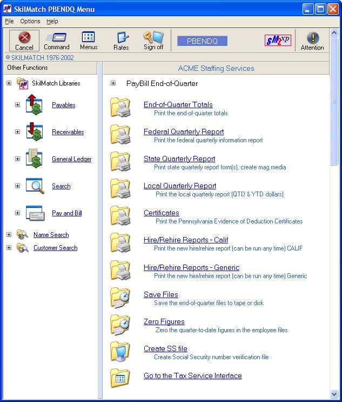Click the PBENDQ menu name field
Viewport: 342px width, 402px height.
(x=202, y=41)
